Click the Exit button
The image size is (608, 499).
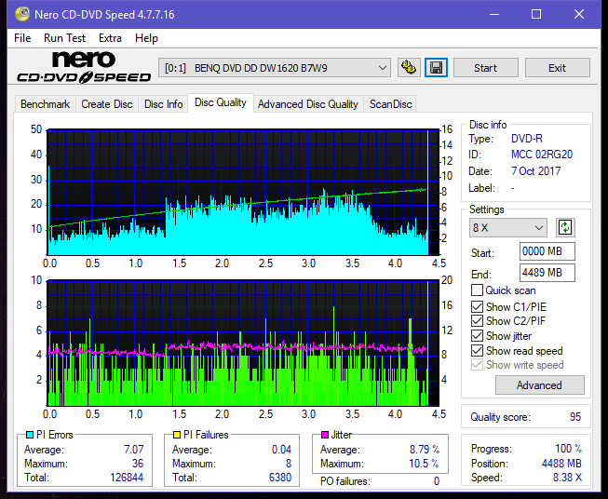pyautogui.click(x=557, y=68)
